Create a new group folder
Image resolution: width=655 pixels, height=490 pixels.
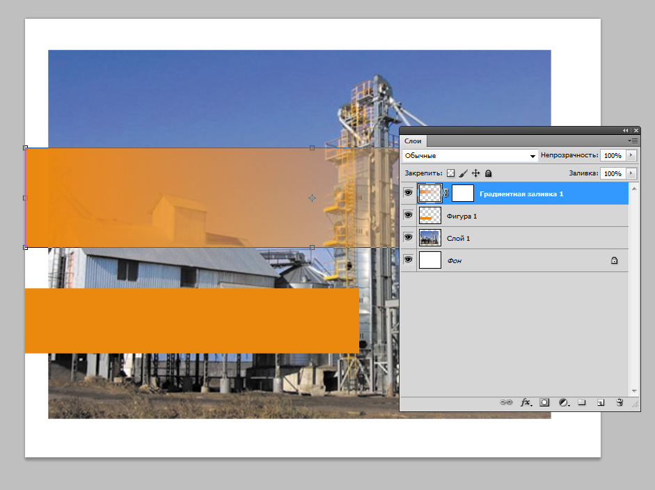pos(581,402)
